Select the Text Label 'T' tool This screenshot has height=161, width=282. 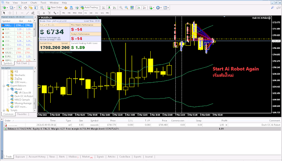49,13
